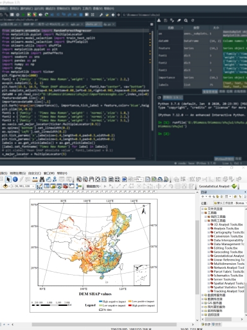Click the variable explorer search icon
The width and height of the screenshot is (247, 330).
coord(186,20)
